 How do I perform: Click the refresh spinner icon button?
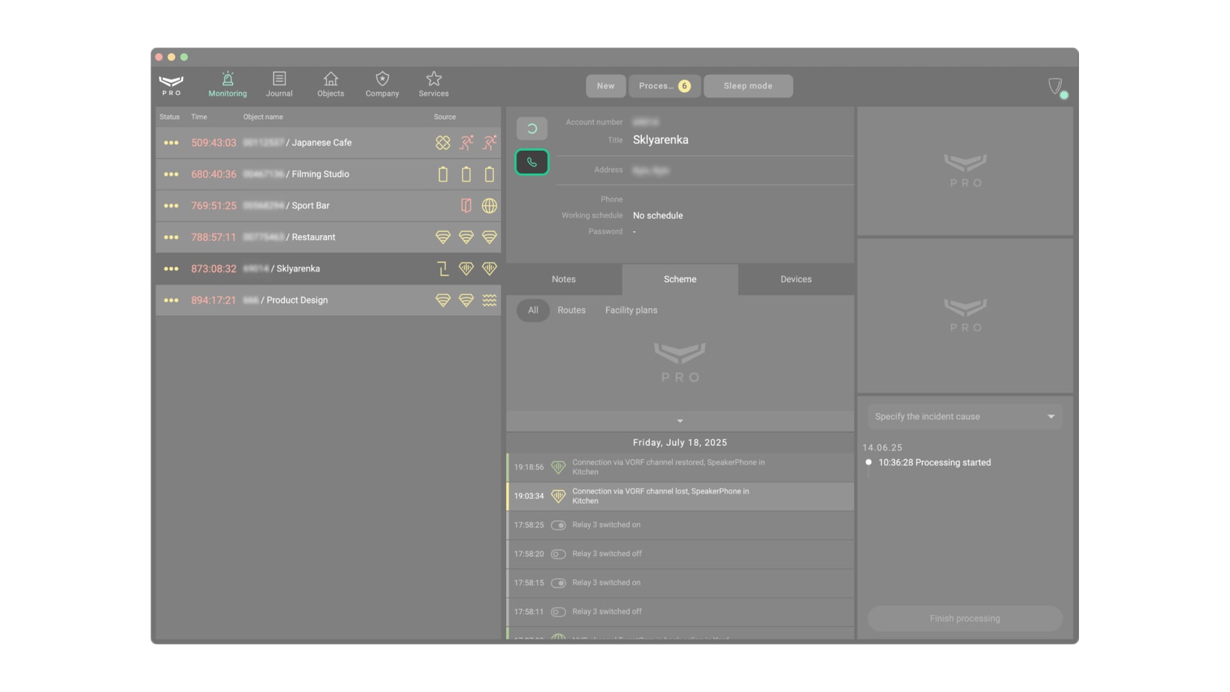pos(532,129)
